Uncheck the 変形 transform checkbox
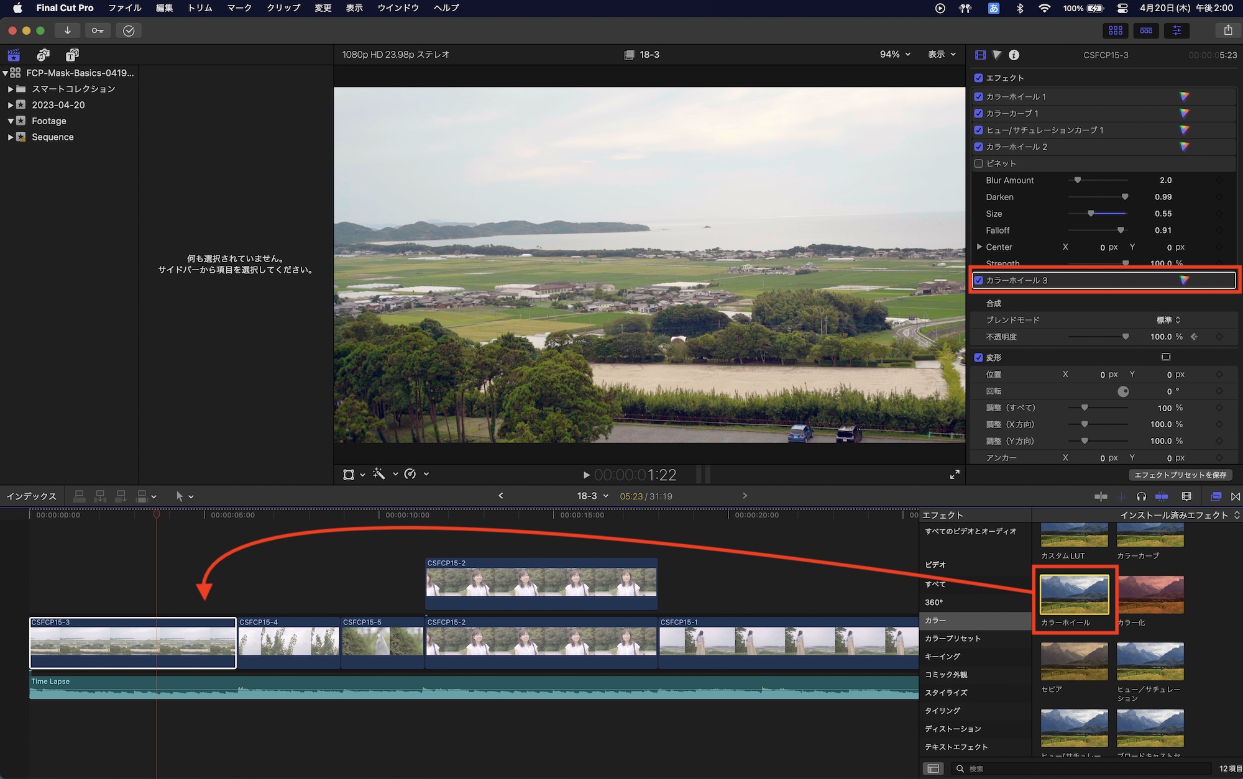This screenshot has height=779, width=1243. click(x=979, y=358)
